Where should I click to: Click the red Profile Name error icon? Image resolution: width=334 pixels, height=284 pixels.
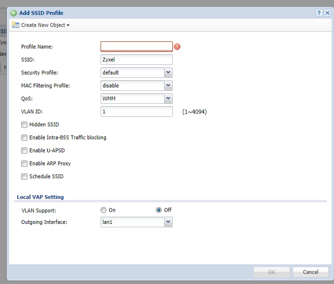(177, 47)
